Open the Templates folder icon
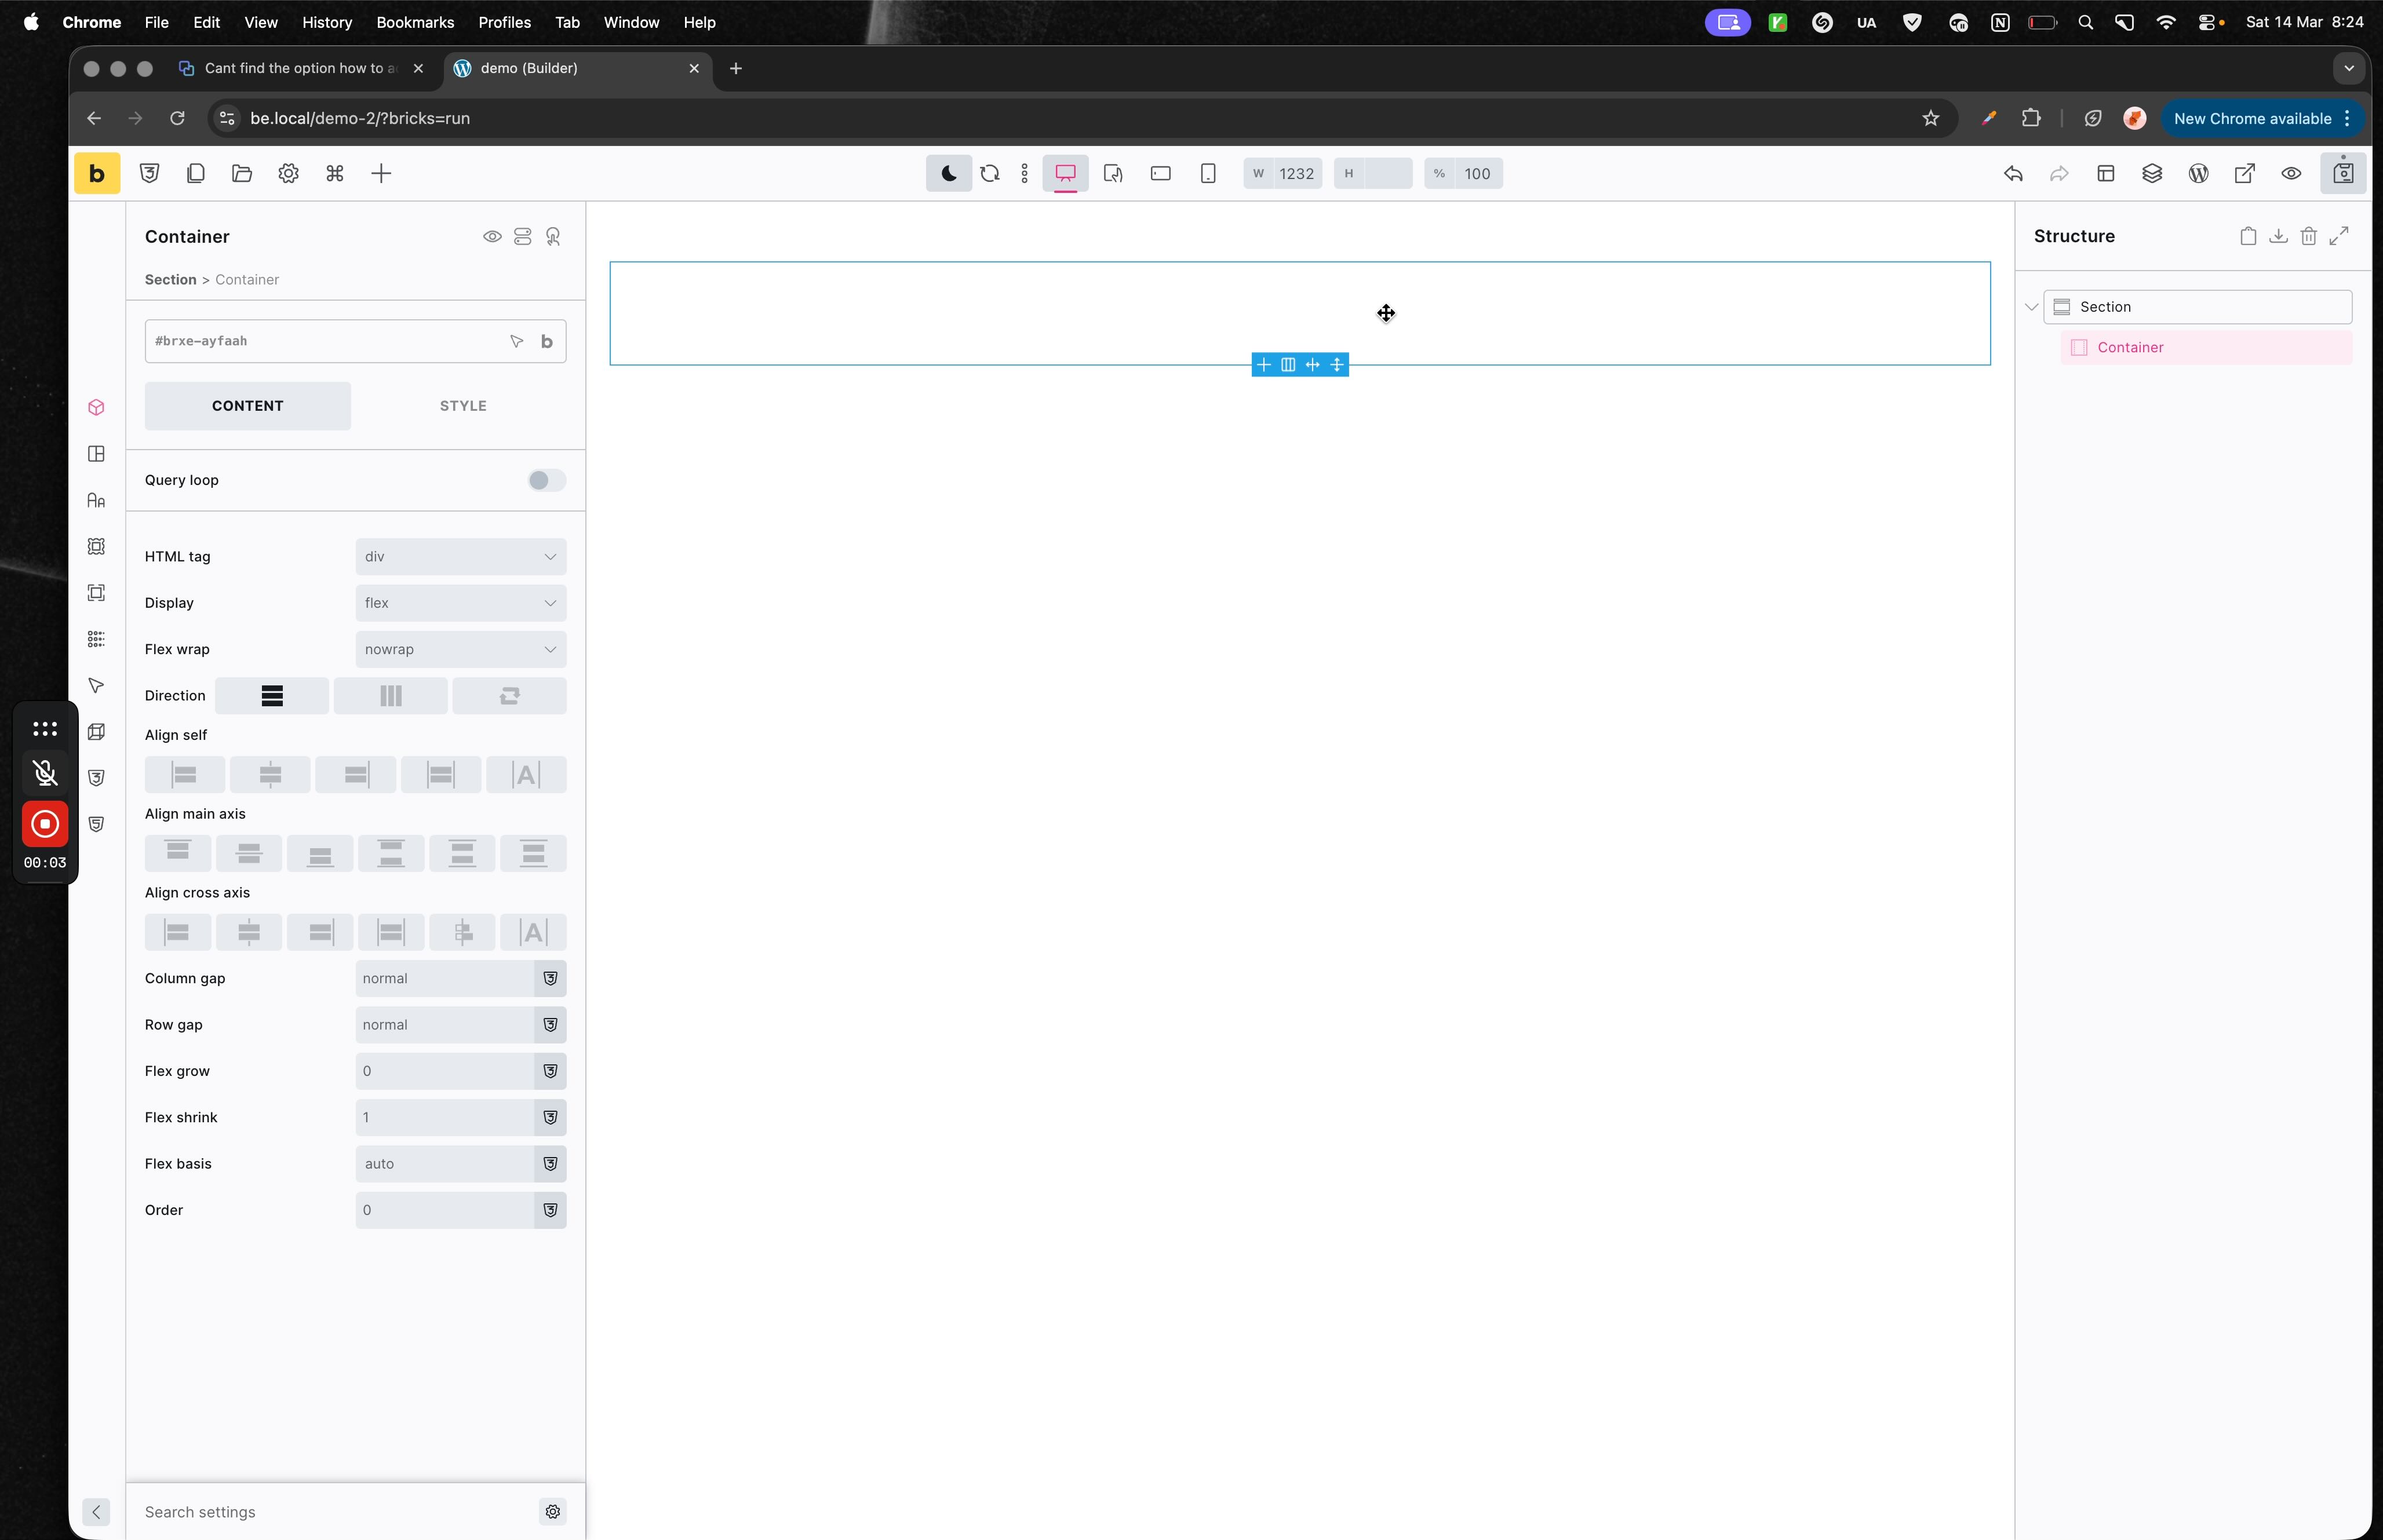The width and height of the screenshot is (2383, 1540). pos(242,174)
